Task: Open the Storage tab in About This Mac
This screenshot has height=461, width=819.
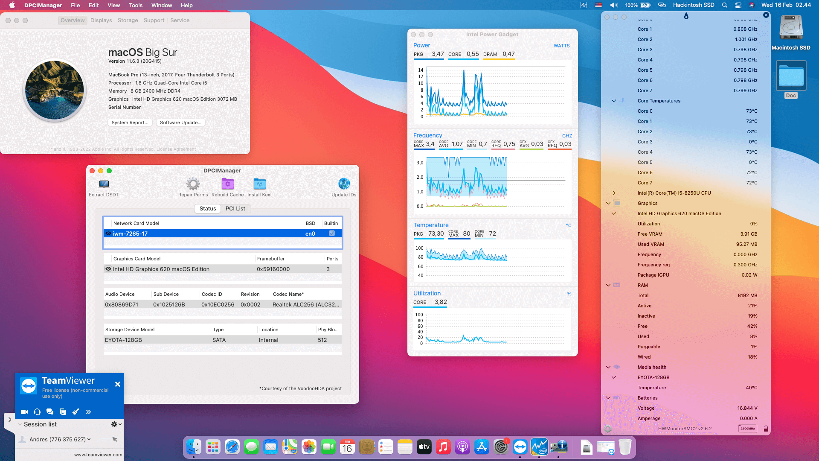Action: pos(128,20)
